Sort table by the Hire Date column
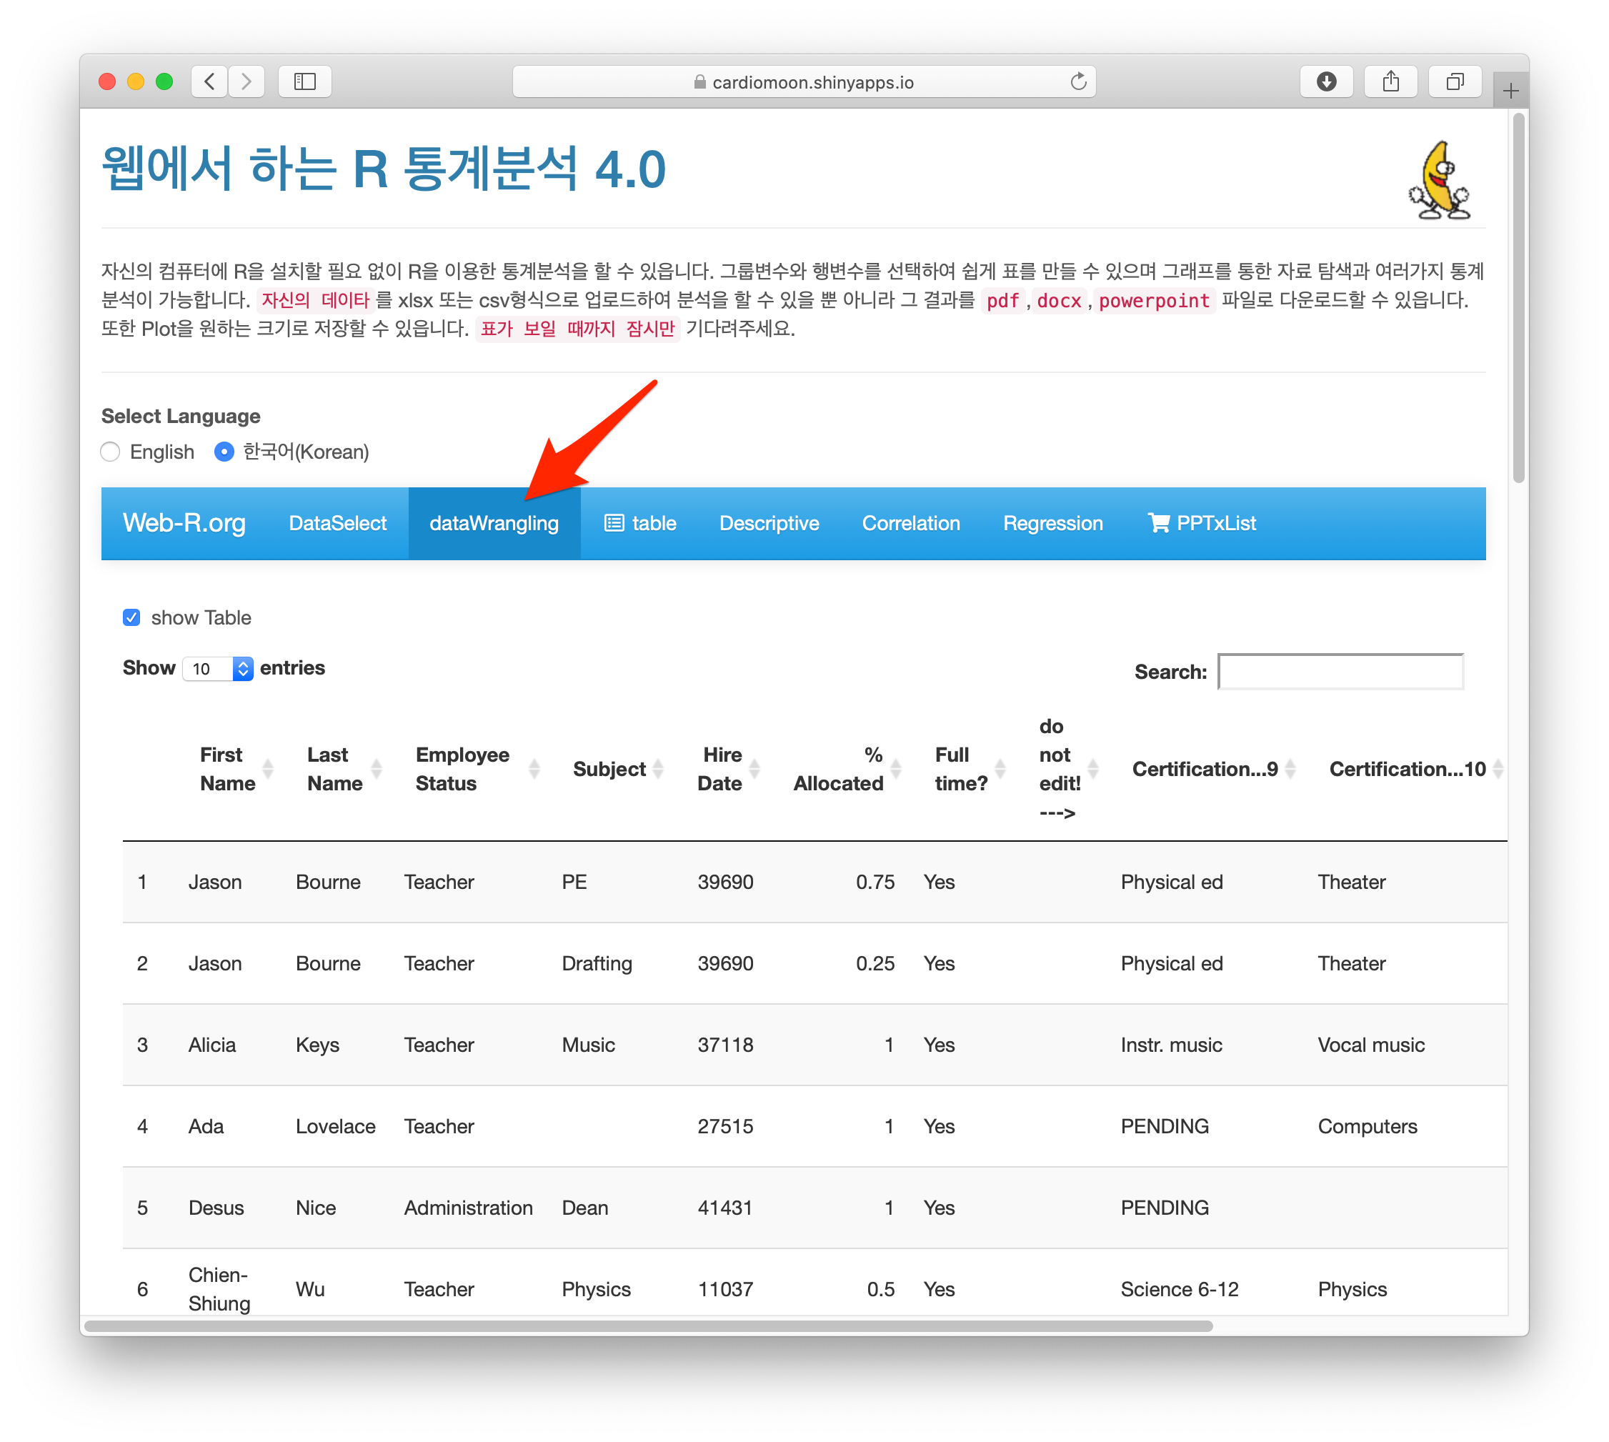This screenshot has width=1609, height=1442. point(720,769)
